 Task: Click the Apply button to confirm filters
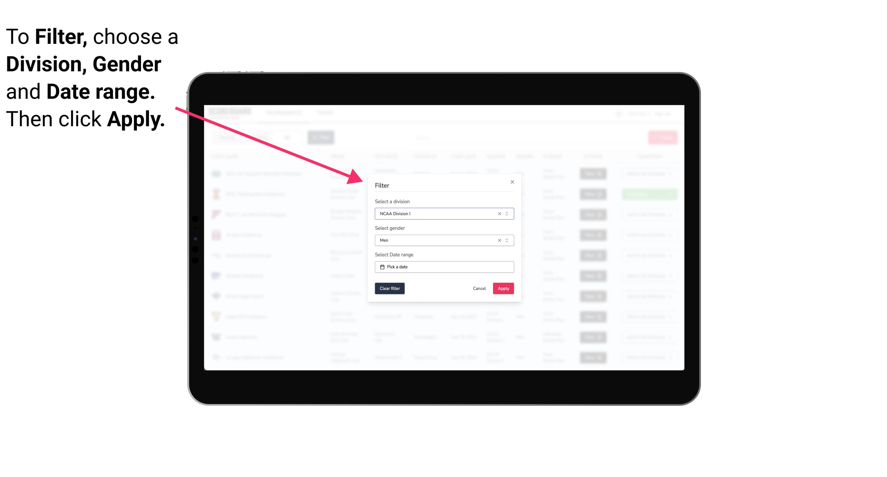(x=503, y=289)
